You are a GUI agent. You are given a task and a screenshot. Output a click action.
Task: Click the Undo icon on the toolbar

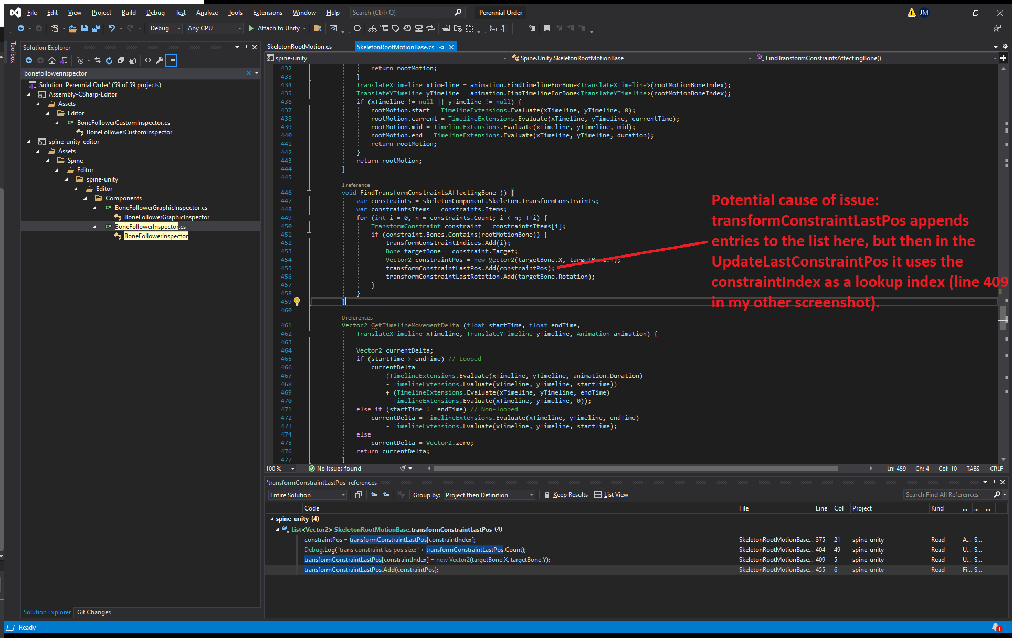(x=111, y=28)
